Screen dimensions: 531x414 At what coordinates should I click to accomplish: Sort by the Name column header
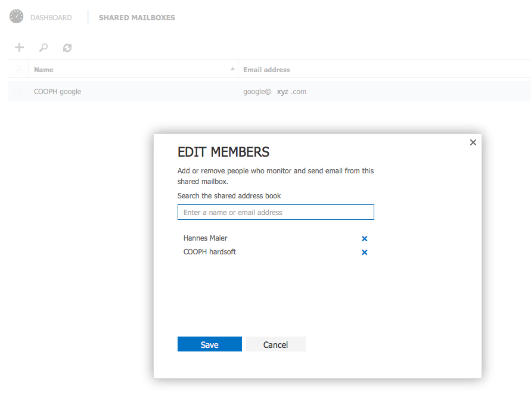coord(44,70)
